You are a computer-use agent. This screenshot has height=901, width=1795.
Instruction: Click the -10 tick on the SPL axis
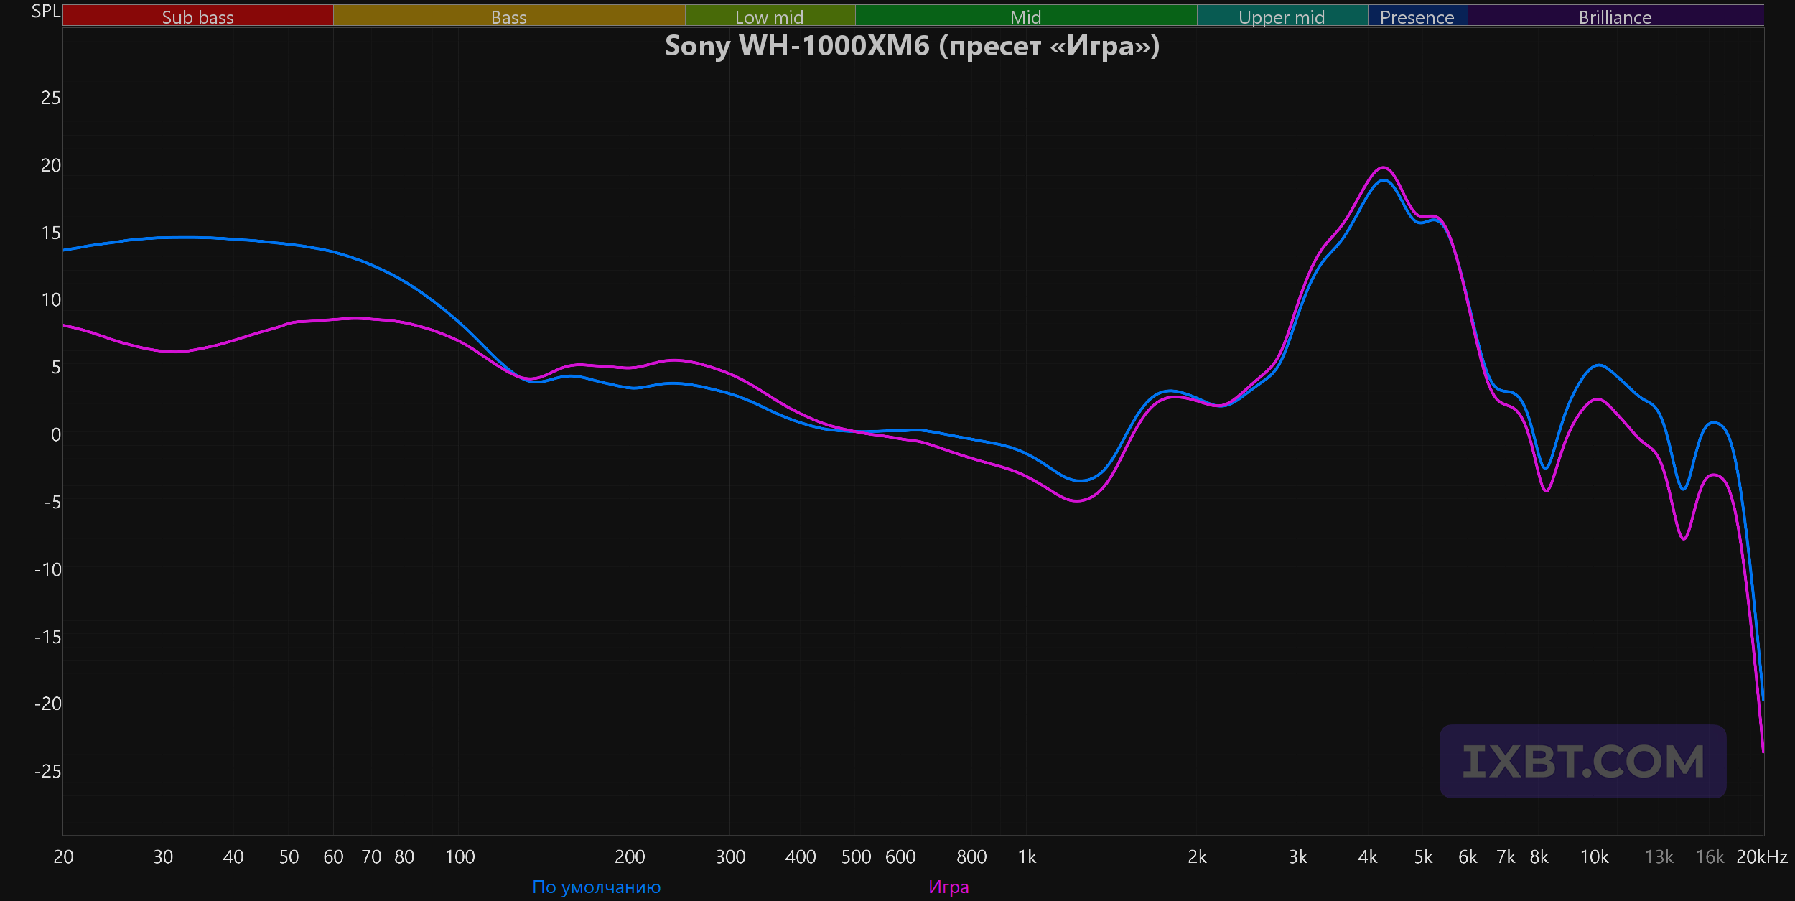48,569
